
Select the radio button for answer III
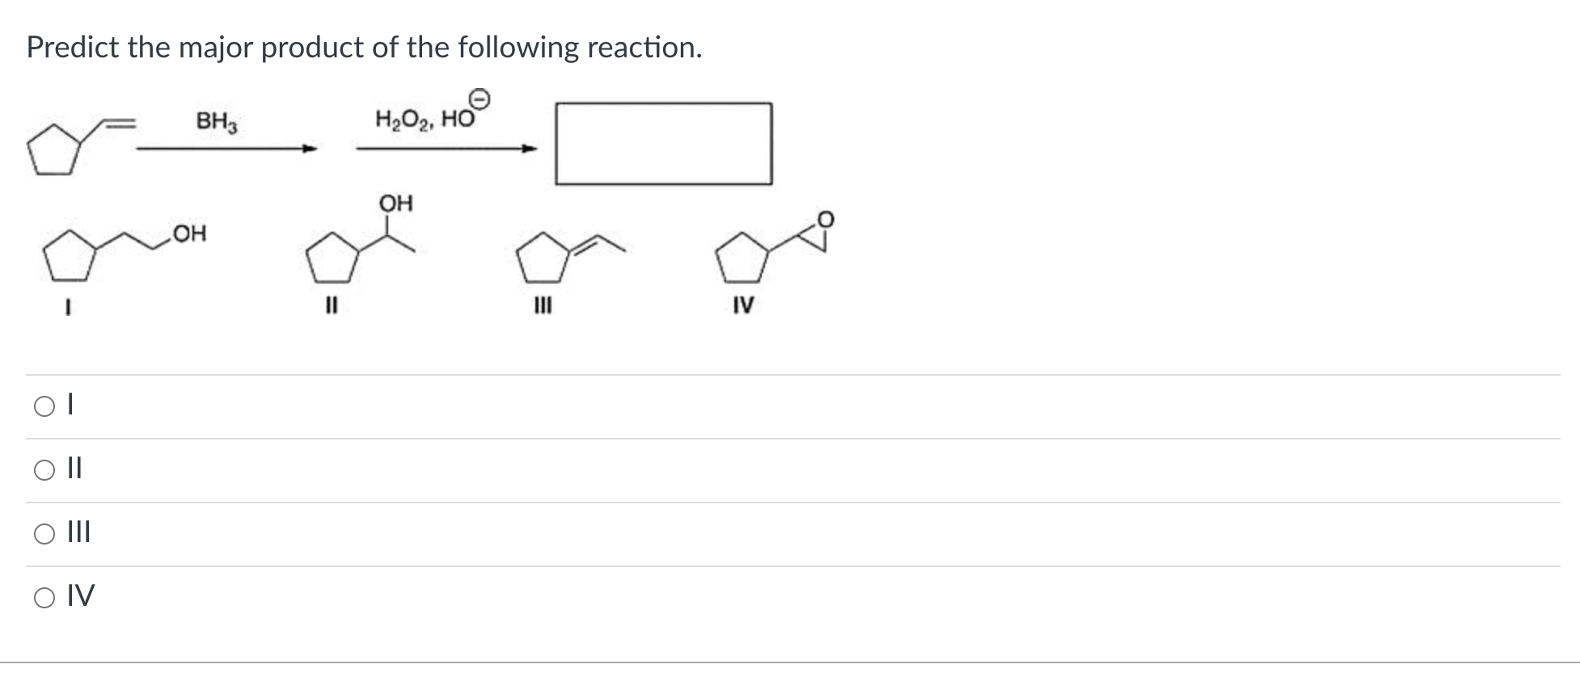point(43,532)
